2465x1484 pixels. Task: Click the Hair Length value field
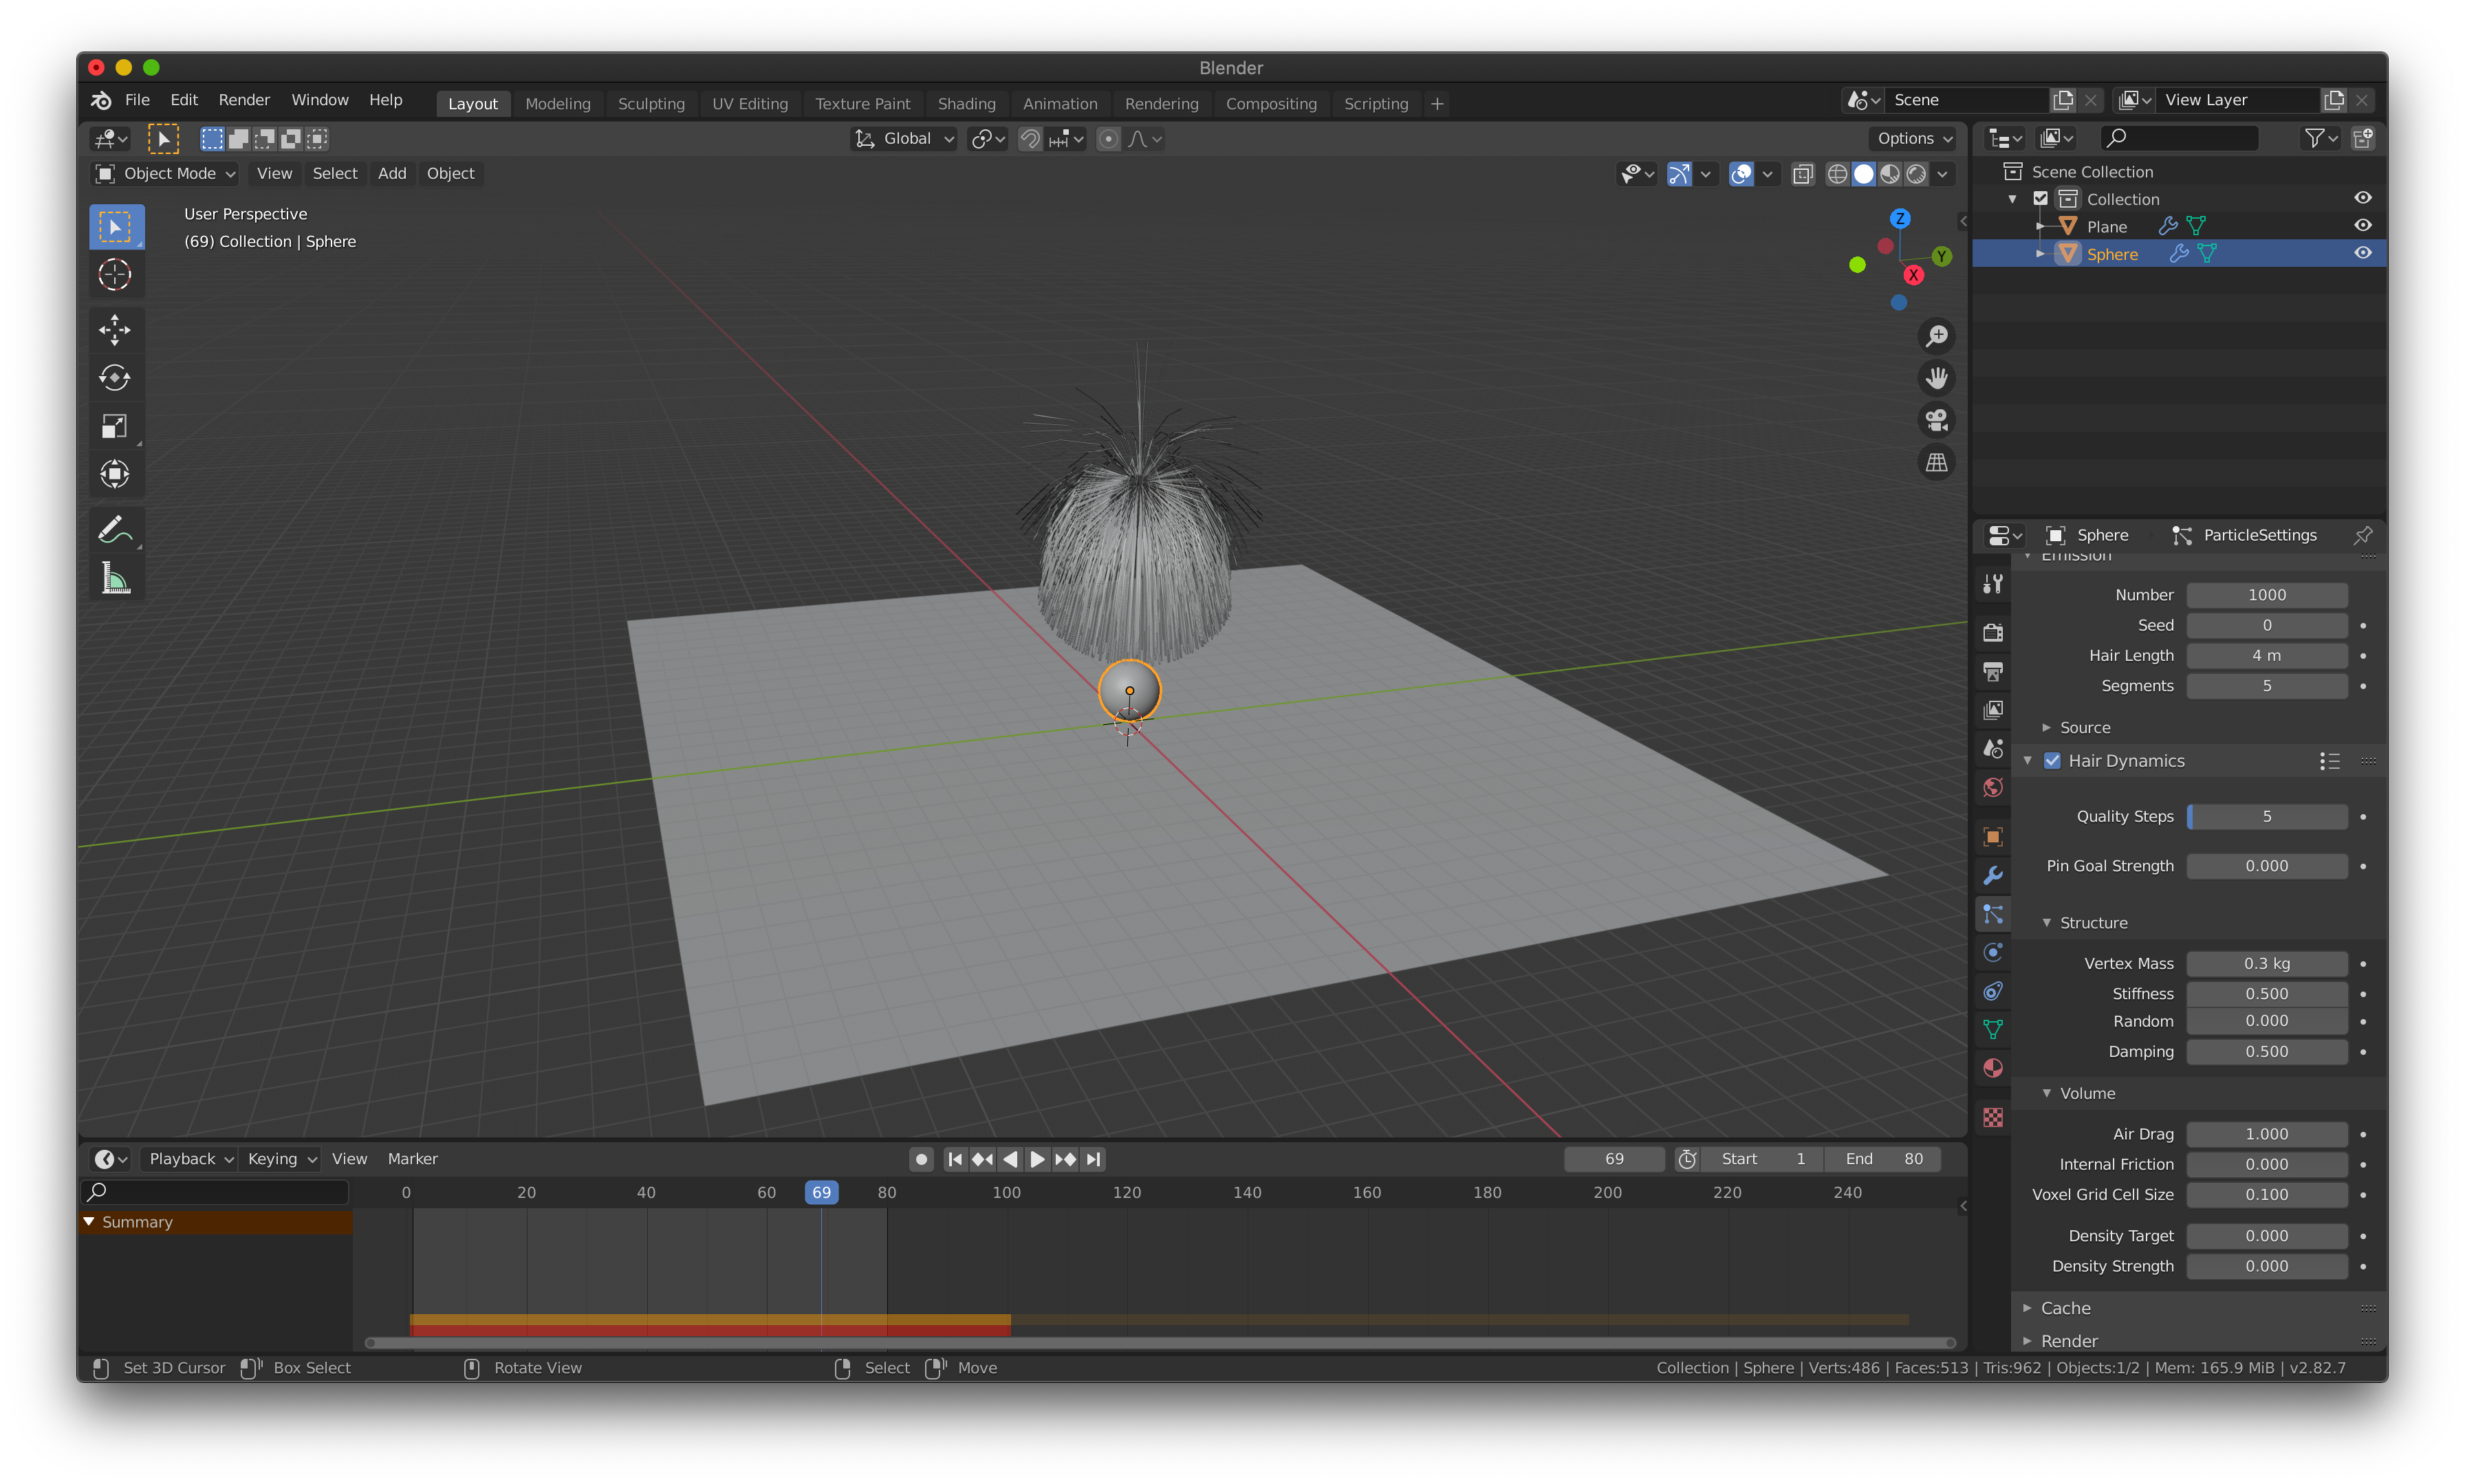[2266, 655]
